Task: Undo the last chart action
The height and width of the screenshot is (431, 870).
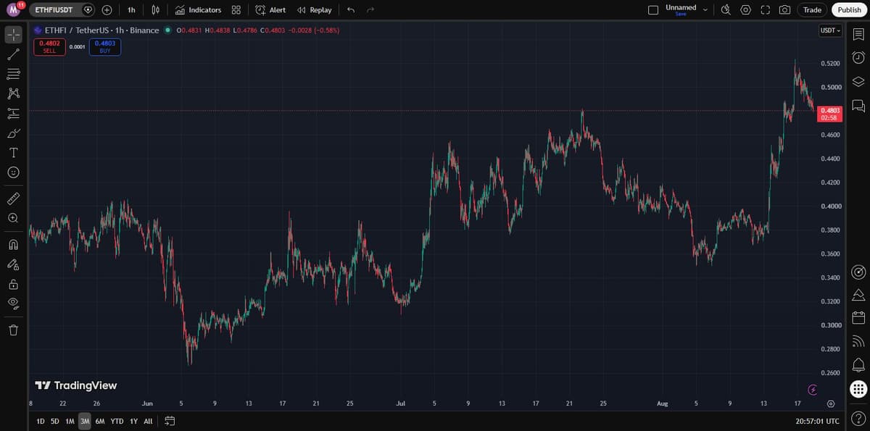Action: pyautogui.click(x=351, y=10)
